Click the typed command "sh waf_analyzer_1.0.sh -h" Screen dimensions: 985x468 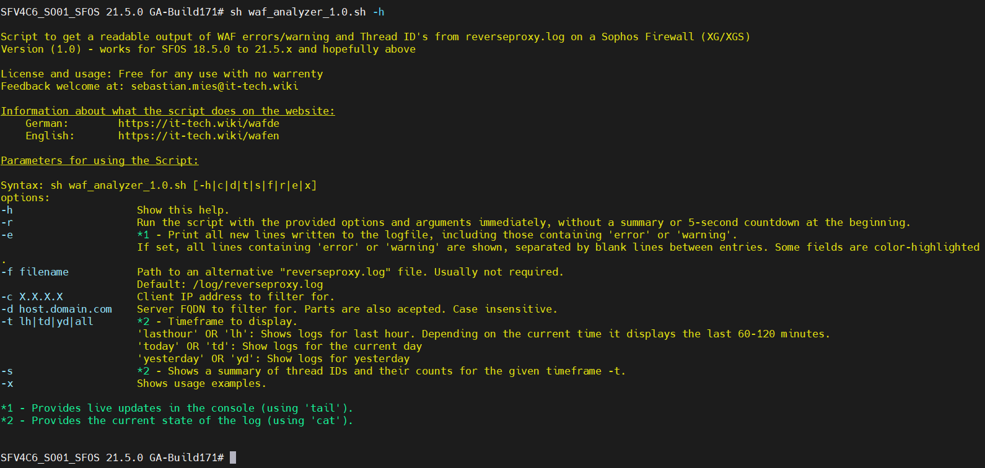(307, 12)
